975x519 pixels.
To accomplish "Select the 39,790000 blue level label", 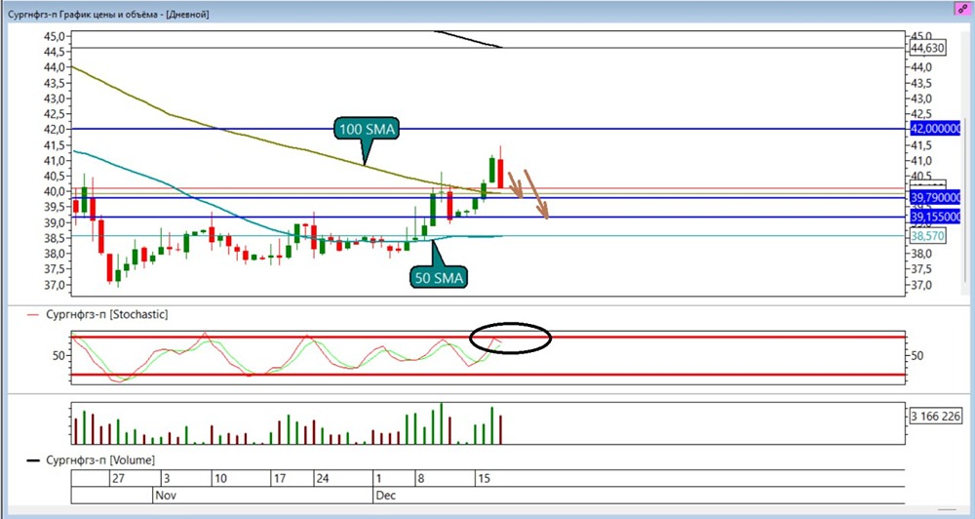I will [935, 198].
